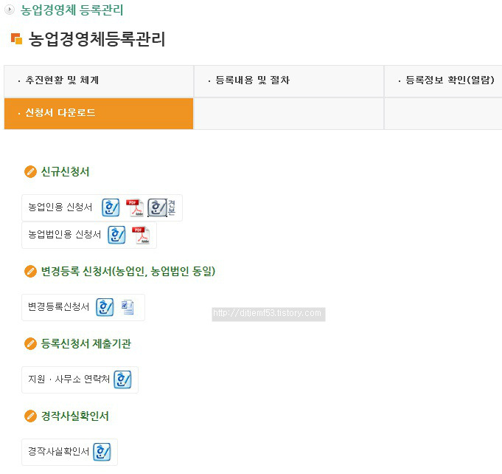Download 지원·사무소 연락처 HWP icon

[122, 379]
